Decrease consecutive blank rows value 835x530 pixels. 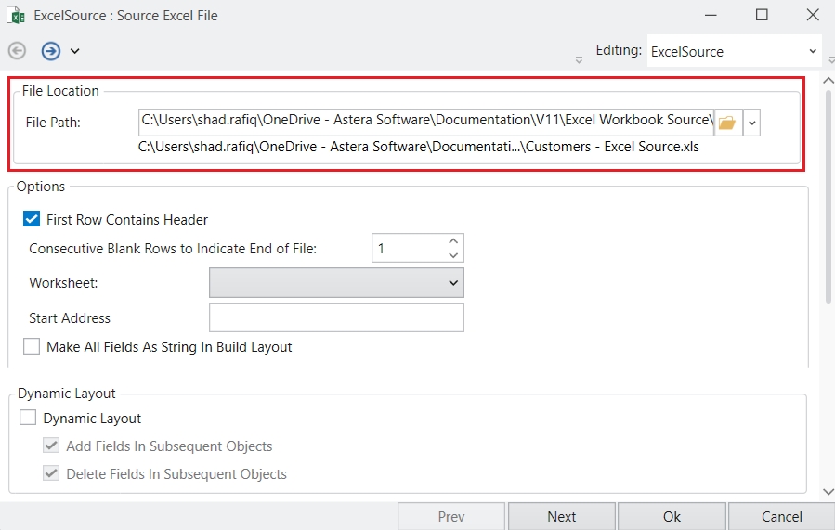453,255
